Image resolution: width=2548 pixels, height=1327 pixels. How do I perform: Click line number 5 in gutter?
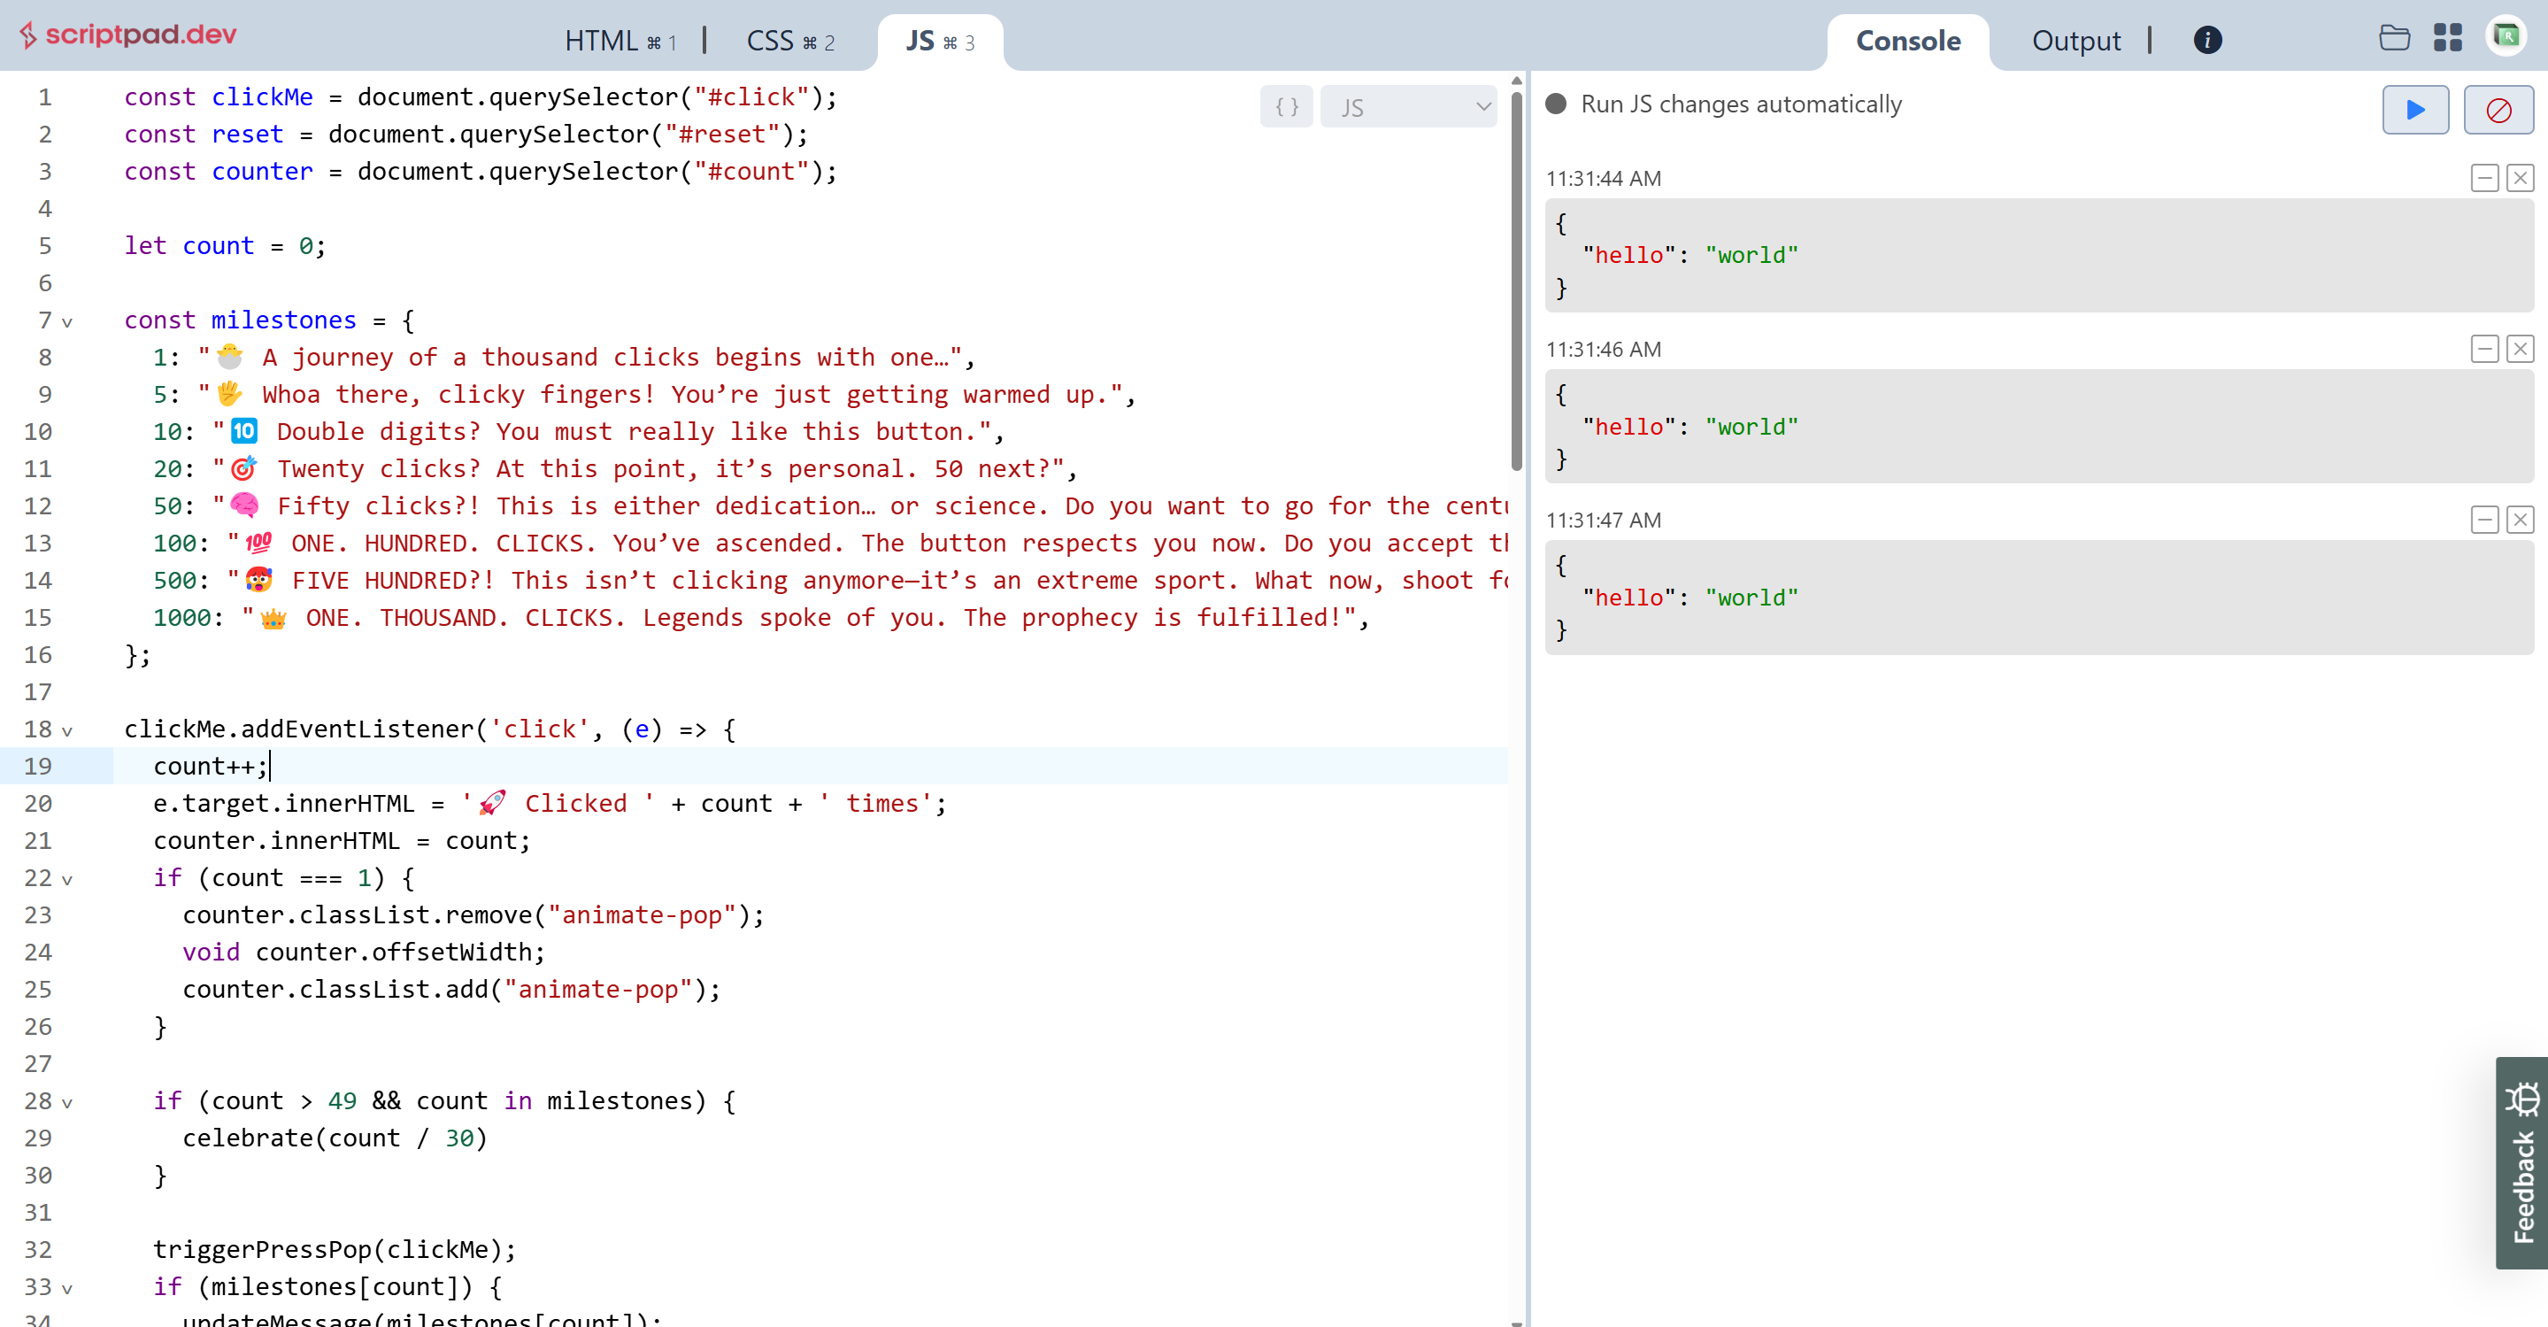[x=44, y=245]
